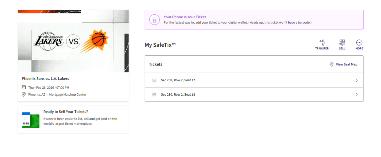This screenshot has height=157, width=381.
Task: Click the phone ticket icon in the purple banner
Action: 154,20
